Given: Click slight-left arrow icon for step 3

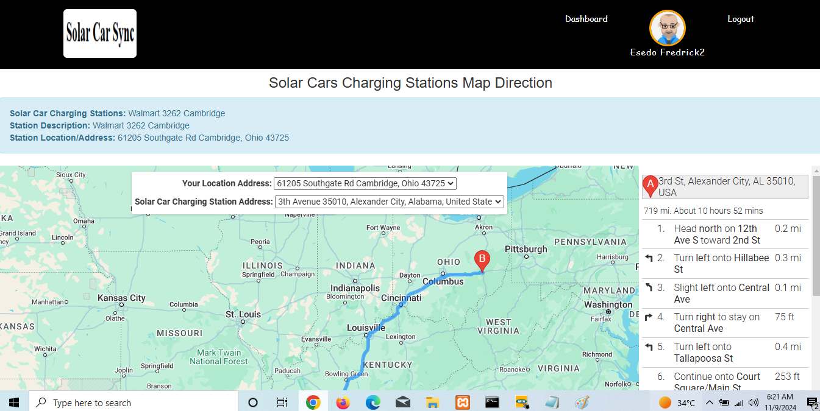Looking at the screenshot, I should pos(649,287).
